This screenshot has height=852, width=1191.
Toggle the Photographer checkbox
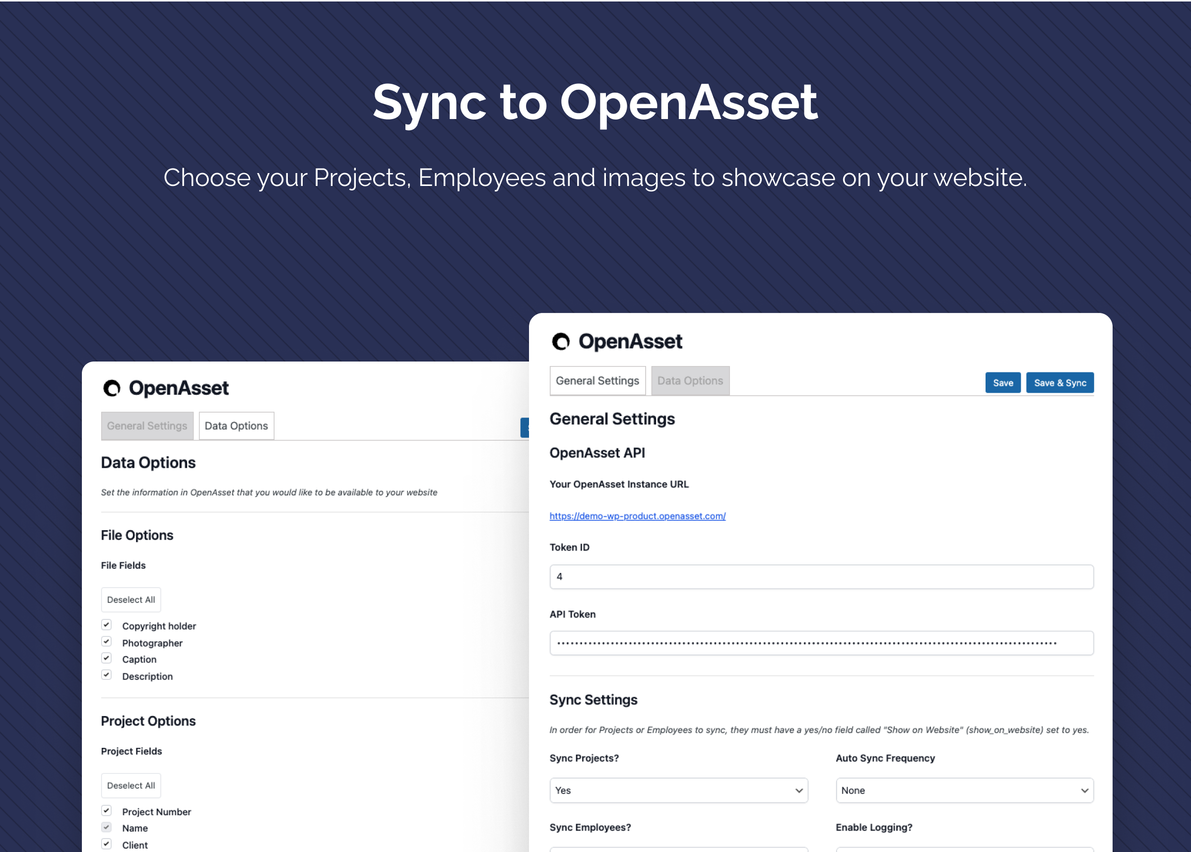(107, 642)
